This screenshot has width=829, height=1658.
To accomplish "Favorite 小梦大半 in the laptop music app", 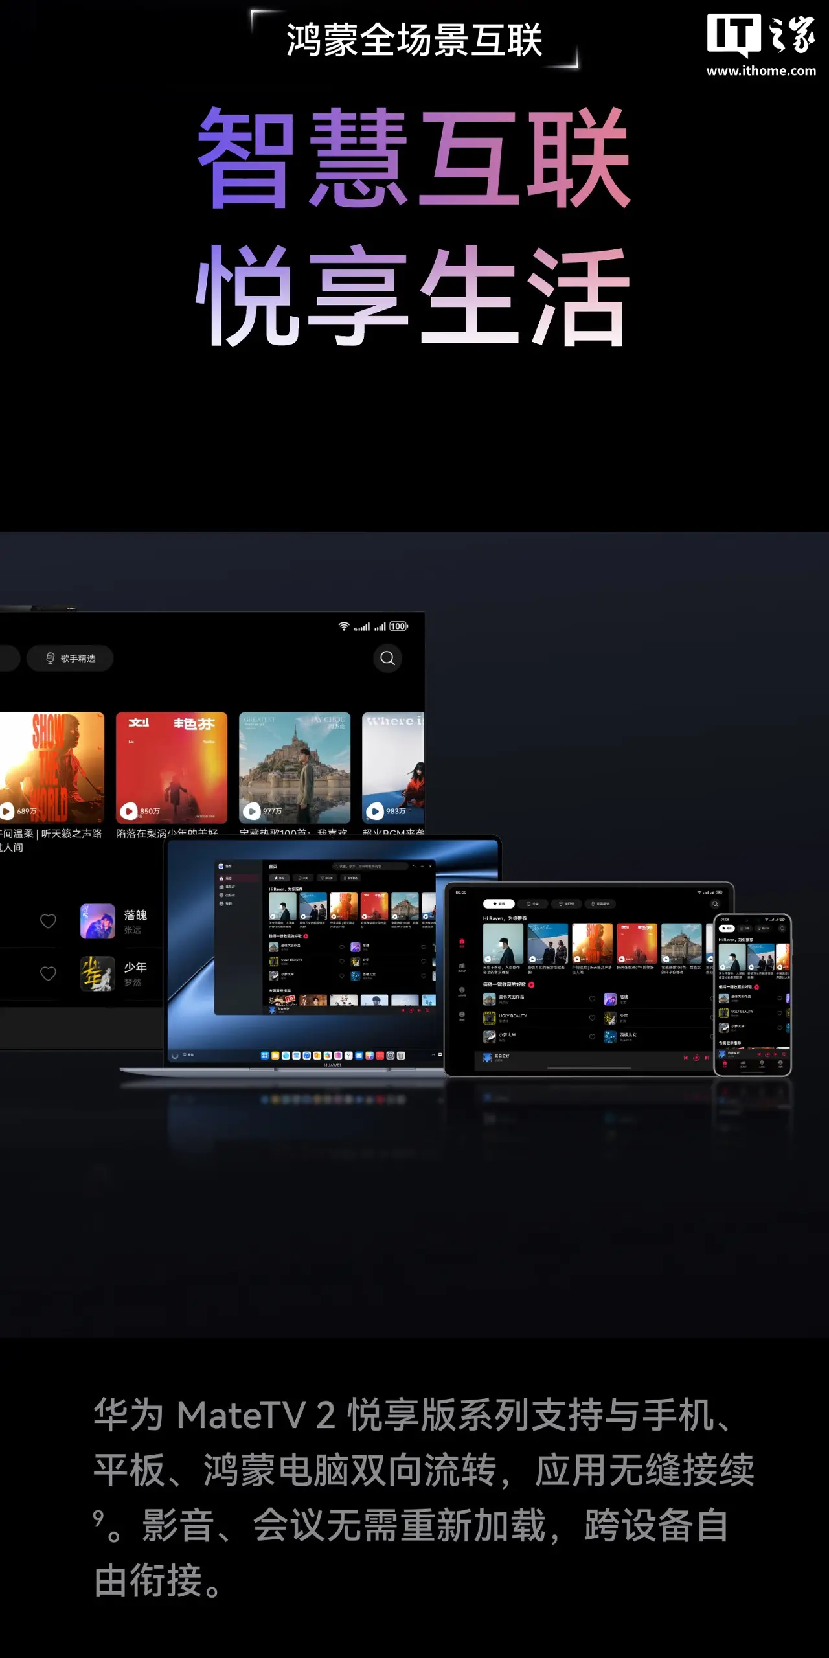I will (342, 976).
